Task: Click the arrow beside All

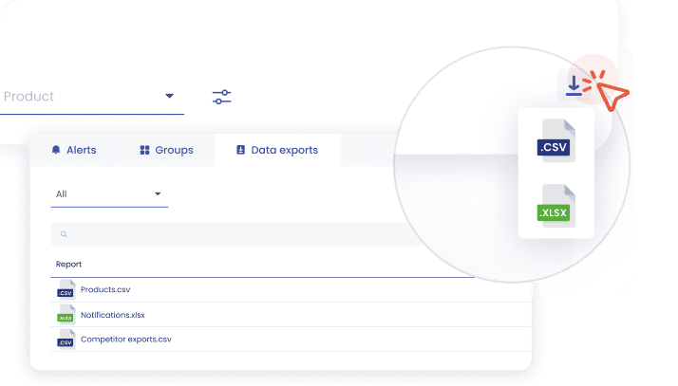Action: (x=158, y=194)
